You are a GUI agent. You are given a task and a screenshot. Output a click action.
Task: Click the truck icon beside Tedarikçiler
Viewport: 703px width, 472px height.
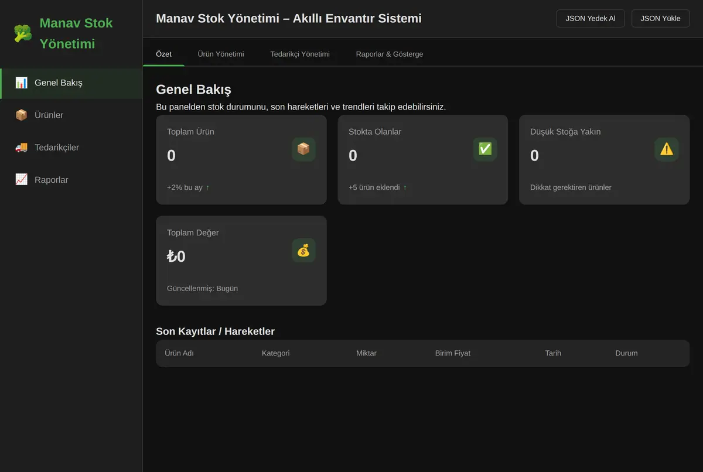(x=21, y=148)
